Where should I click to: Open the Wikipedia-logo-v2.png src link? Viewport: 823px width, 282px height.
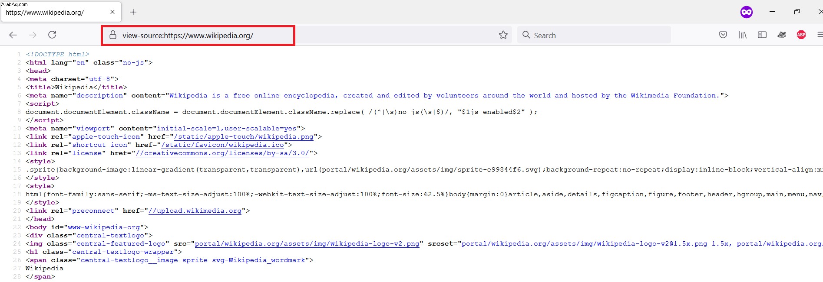(x=307, y=243)
